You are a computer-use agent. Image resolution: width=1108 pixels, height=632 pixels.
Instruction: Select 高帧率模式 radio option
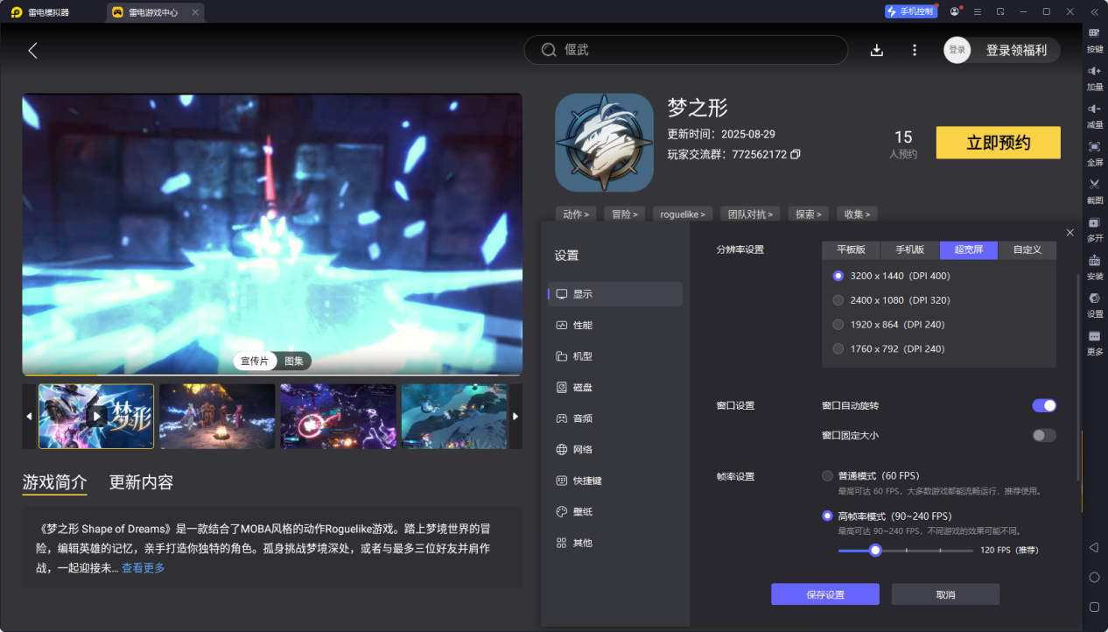[827, 516]
